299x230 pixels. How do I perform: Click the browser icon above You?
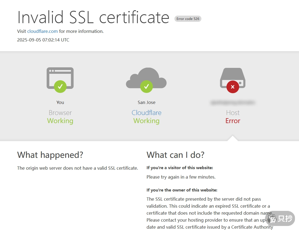pyautogui.click(x=60, y=77)
